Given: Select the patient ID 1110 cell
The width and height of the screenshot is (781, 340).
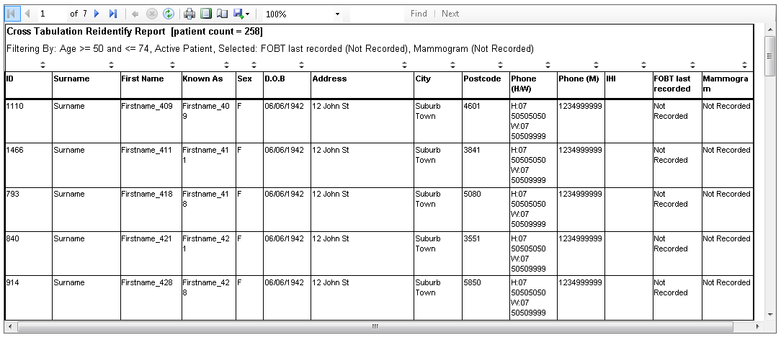Looking at the screenshot, I should (x=28, y=121).
